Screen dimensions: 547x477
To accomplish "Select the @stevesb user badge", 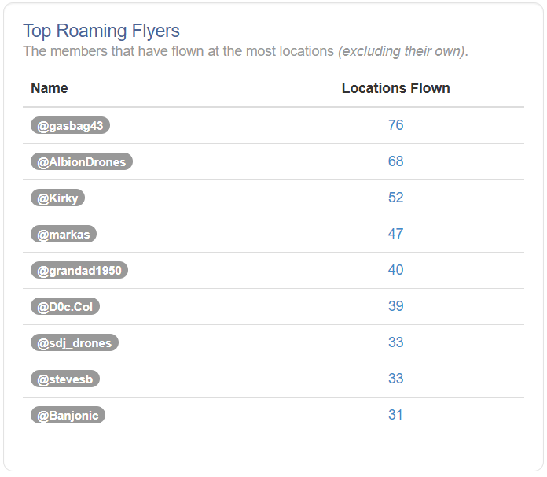I will point(65,379).
